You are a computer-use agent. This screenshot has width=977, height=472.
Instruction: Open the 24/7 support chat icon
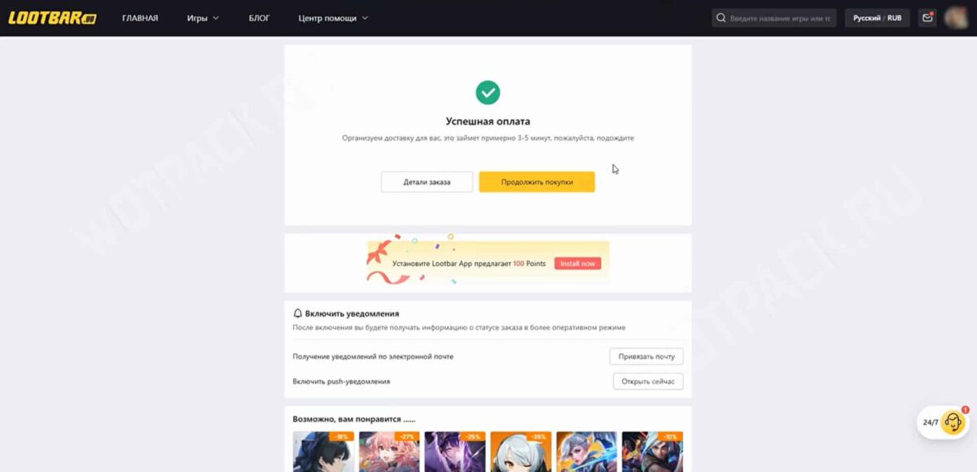tap(953, 422)
